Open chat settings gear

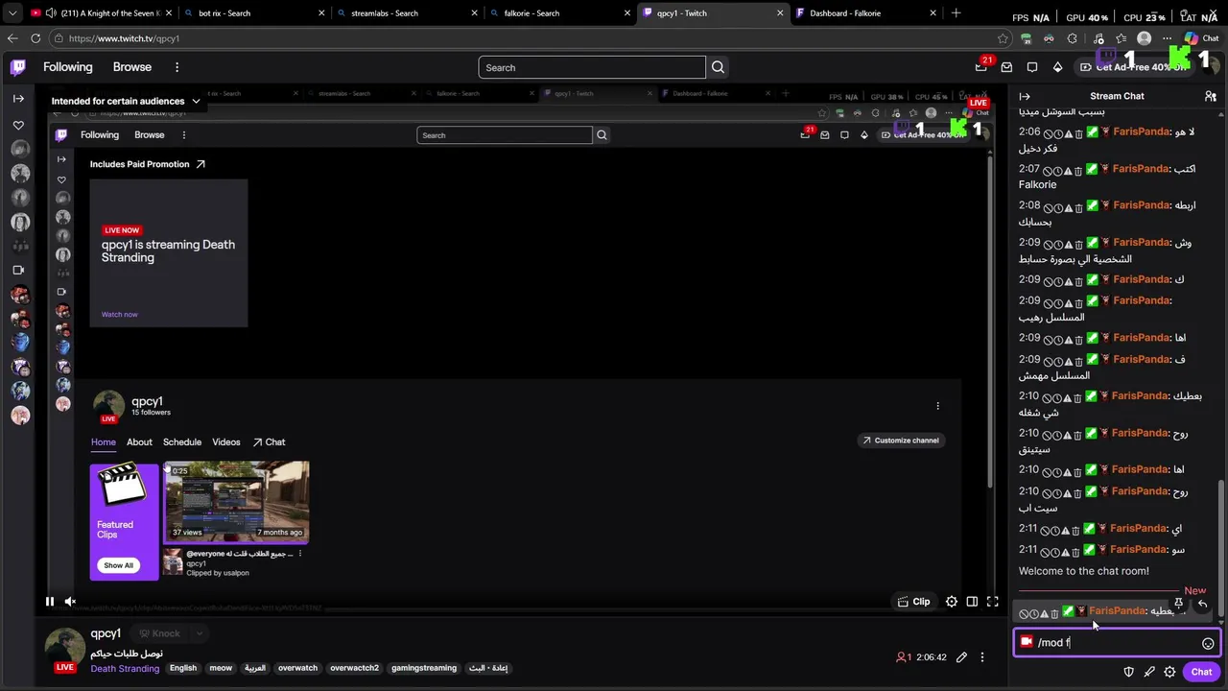coord(1169,672)
